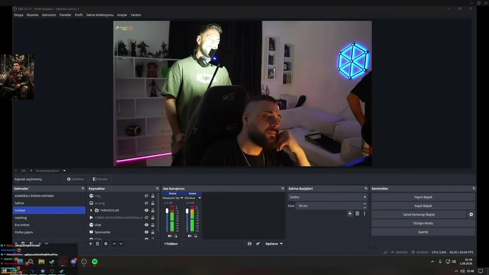This screenshot has height=275, width=489.
Task: Mute the Masaüstü Ses speaker icon
Action: tap(170, 236)
